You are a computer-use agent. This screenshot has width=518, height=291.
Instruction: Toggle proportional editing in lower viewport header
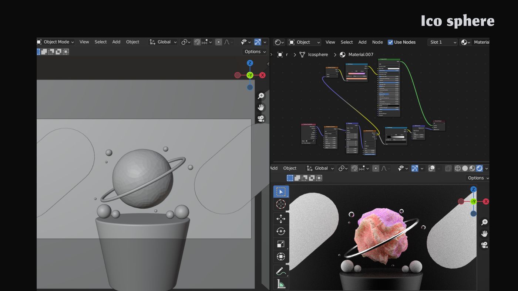[376, 168]
